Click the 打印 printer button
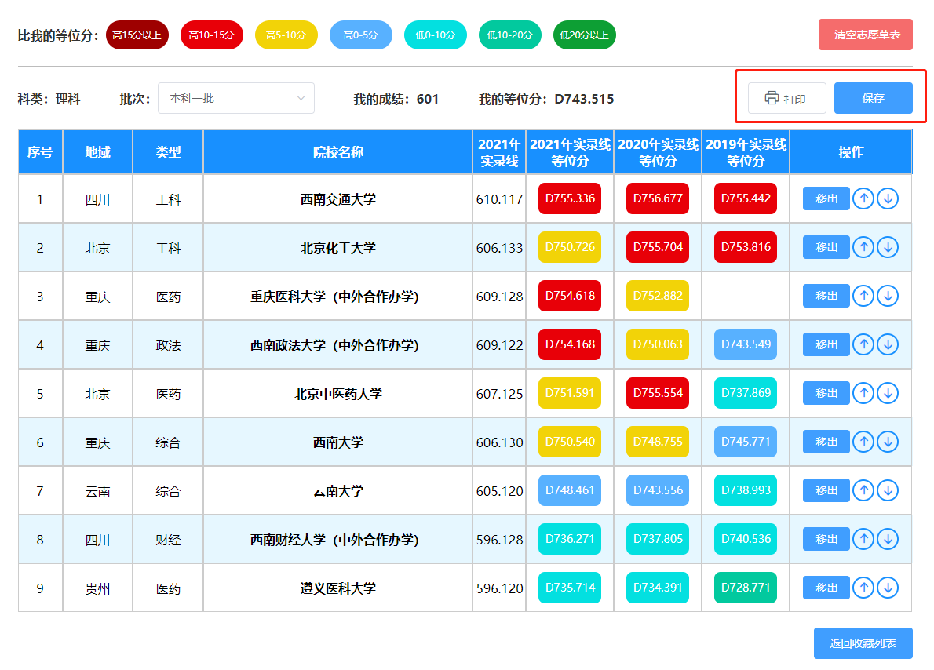Image resolution: width=934 pixels, height=670 pixels. (787, 98)
